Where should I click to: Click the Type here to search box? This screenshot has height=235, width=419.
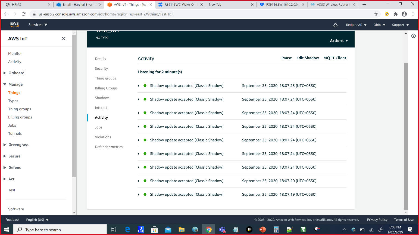[60, 230]
